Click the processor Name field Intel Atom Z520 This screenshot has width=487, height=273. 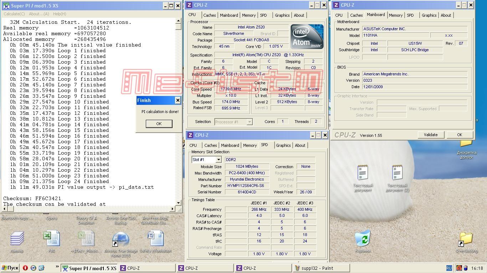pyautogui.click(x=251, y=27)
